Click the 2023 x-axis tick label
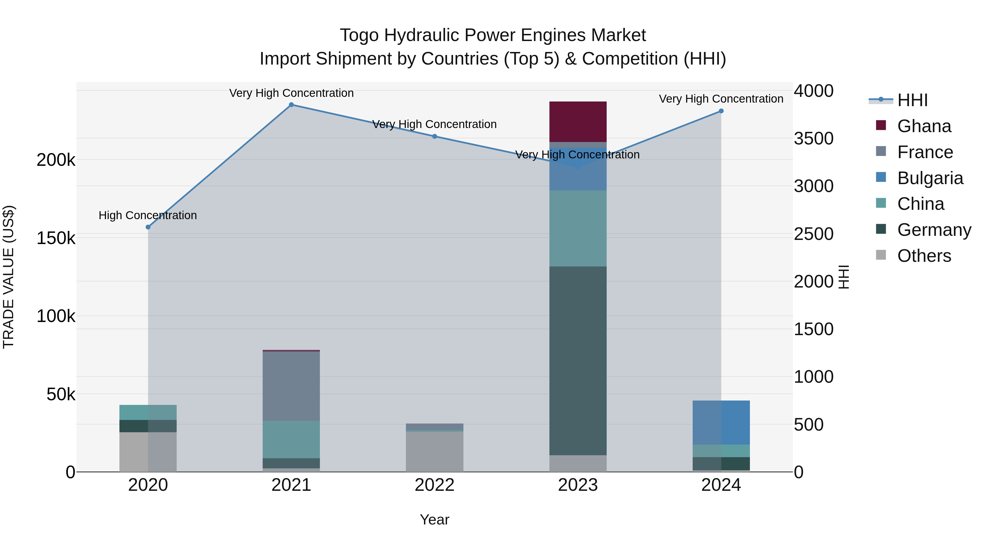Image resolution: width=986 pixels, height=554 pixels. (578, 485)
